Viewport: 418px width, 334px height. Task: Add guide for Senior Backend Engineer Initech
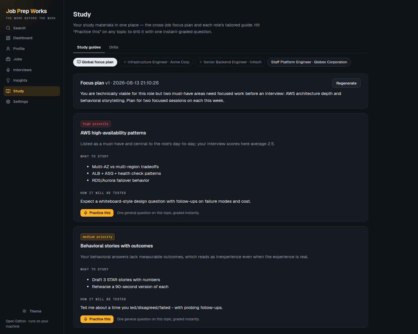click(x=230, y=62)
